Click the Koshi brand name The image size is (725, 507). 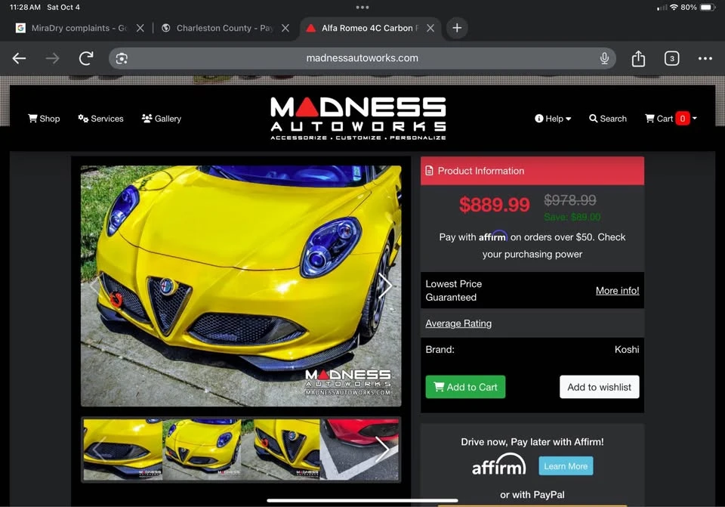pos(627,350)
